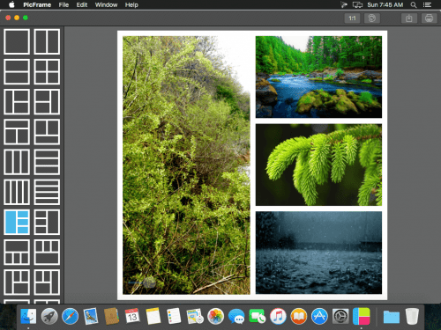441x330 pixels.
Task: Open System Preferences from the Dock
Action: click(x=340, y=317)
